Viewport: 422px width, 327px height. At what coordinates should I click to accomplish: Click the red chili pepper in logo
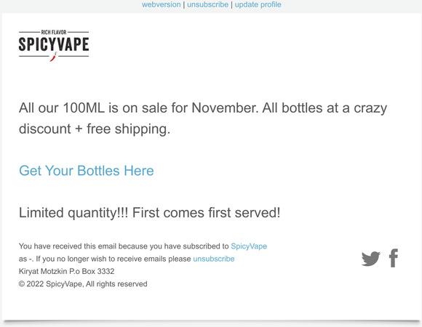pos(54,57)
